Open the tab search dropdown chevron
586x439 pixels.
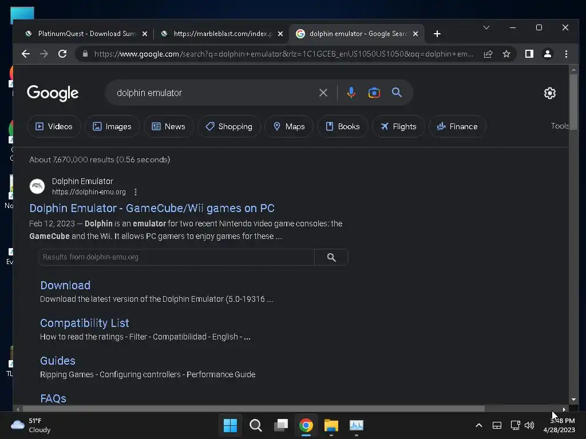click(x=486, y=27)
